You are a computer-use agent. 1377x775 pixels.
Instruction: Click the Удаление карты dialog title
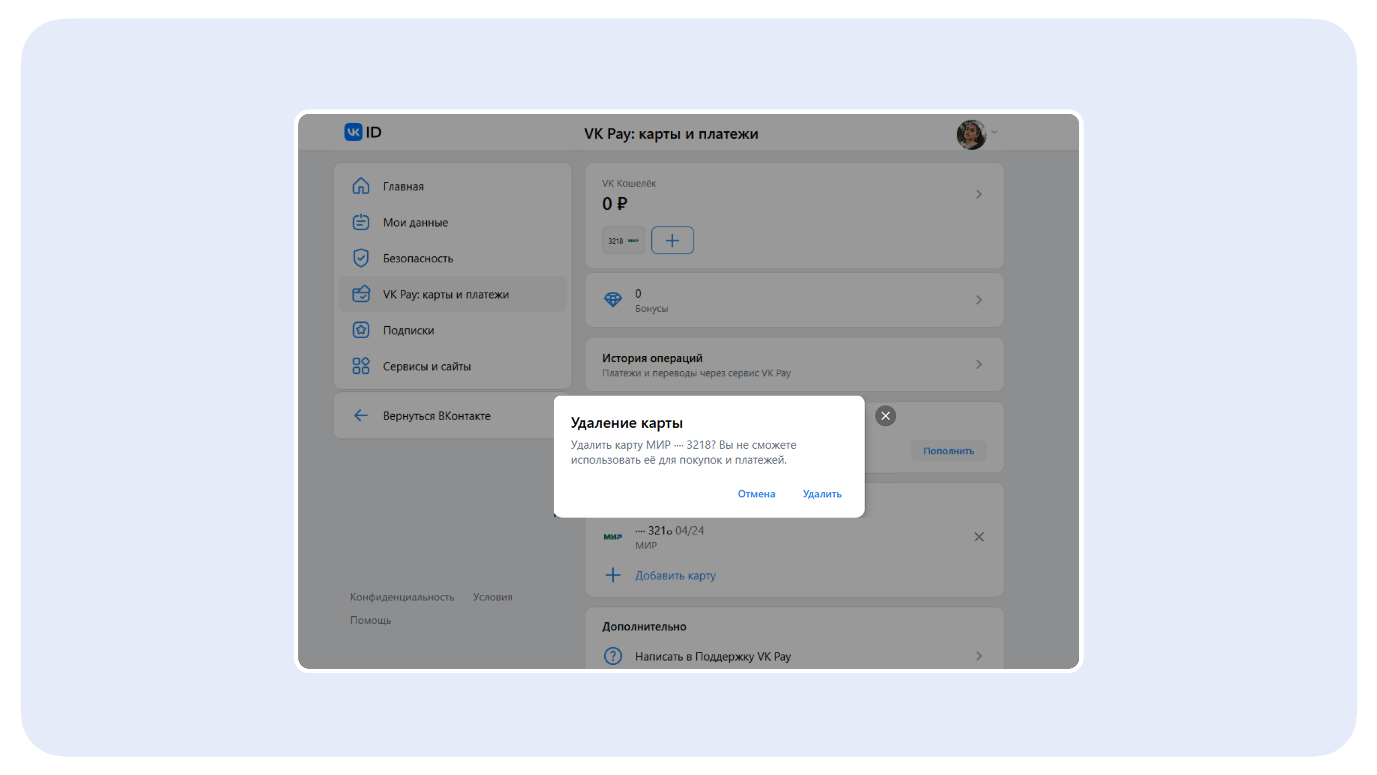coord(626,423)
